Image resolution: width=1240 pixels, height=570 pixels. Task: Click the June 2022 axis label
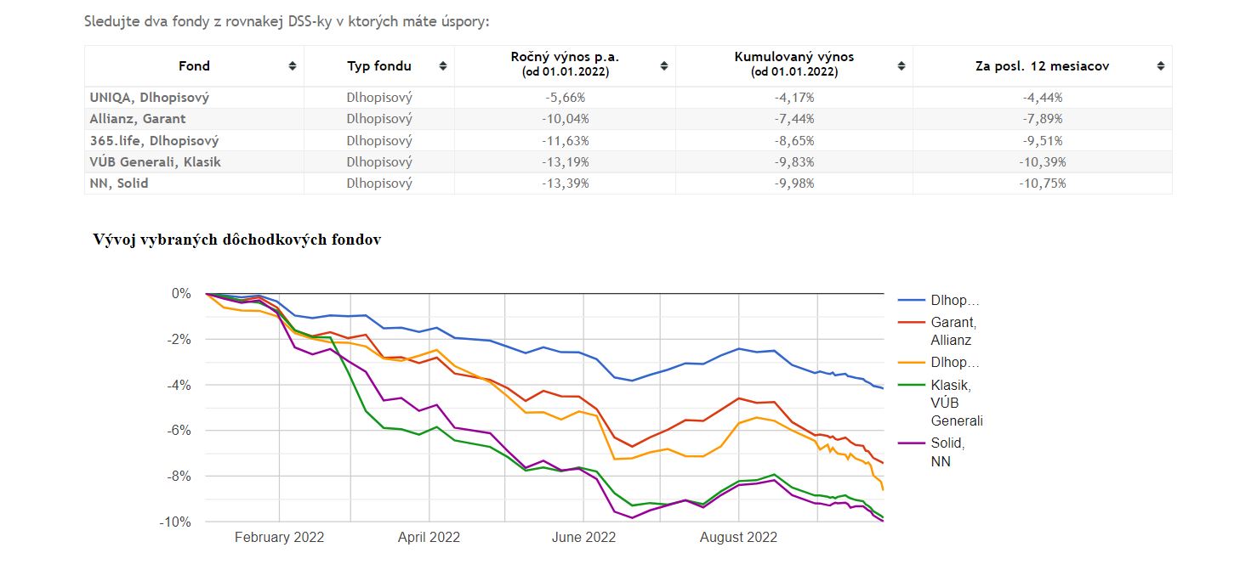tap(583, 538)
